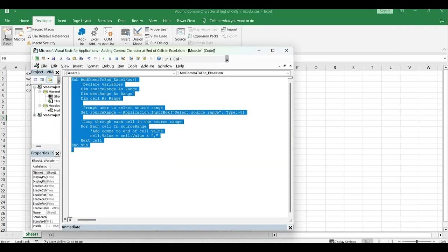The height and width of the screenshot is (252, 448).
Task: Toggle Use Relative References
Action: pos(48,36)
